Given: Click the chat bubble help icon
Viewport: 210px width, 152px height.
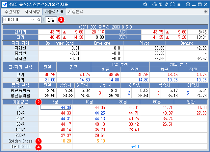Looking at the screenshot, I should point(188,4).
